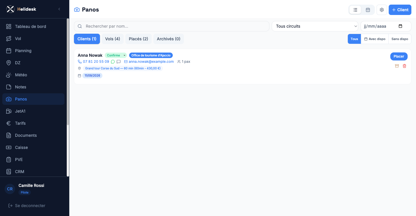The image size is (416, 216).
Task: Delete Anna Nowak with the red trash icon
Action: 404,66
